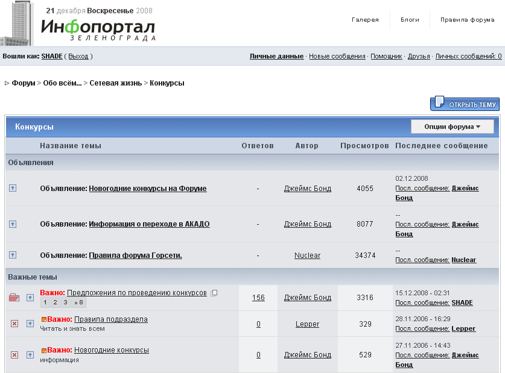Image resolution: width=505 pixels, height=373 pixels.
Task: Open Посл. сообщение link by SHADE
Action: pos(434,302)
